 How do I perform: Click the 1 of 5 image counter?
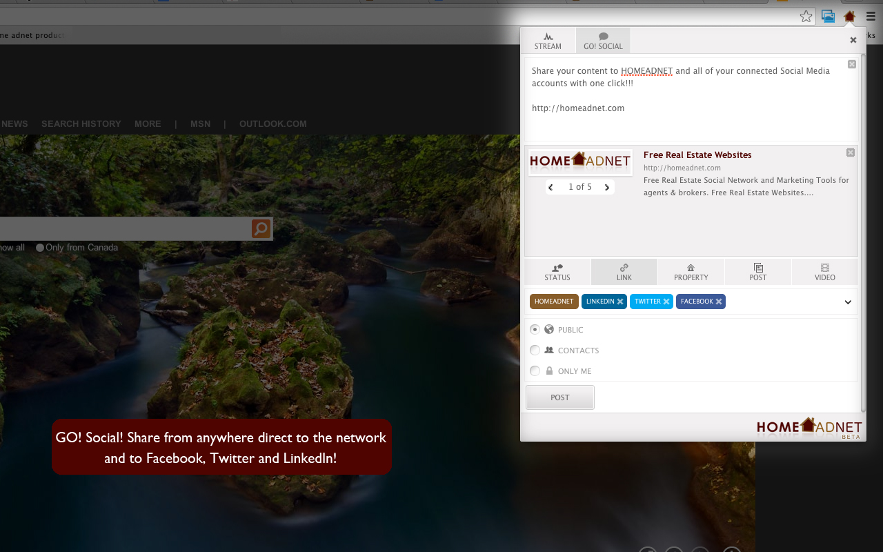click(x=580, y=187)
